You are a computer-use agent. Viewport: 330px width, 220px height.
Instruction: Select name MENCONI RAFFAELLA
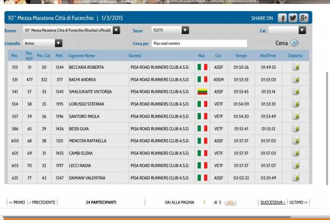[87, 141]
